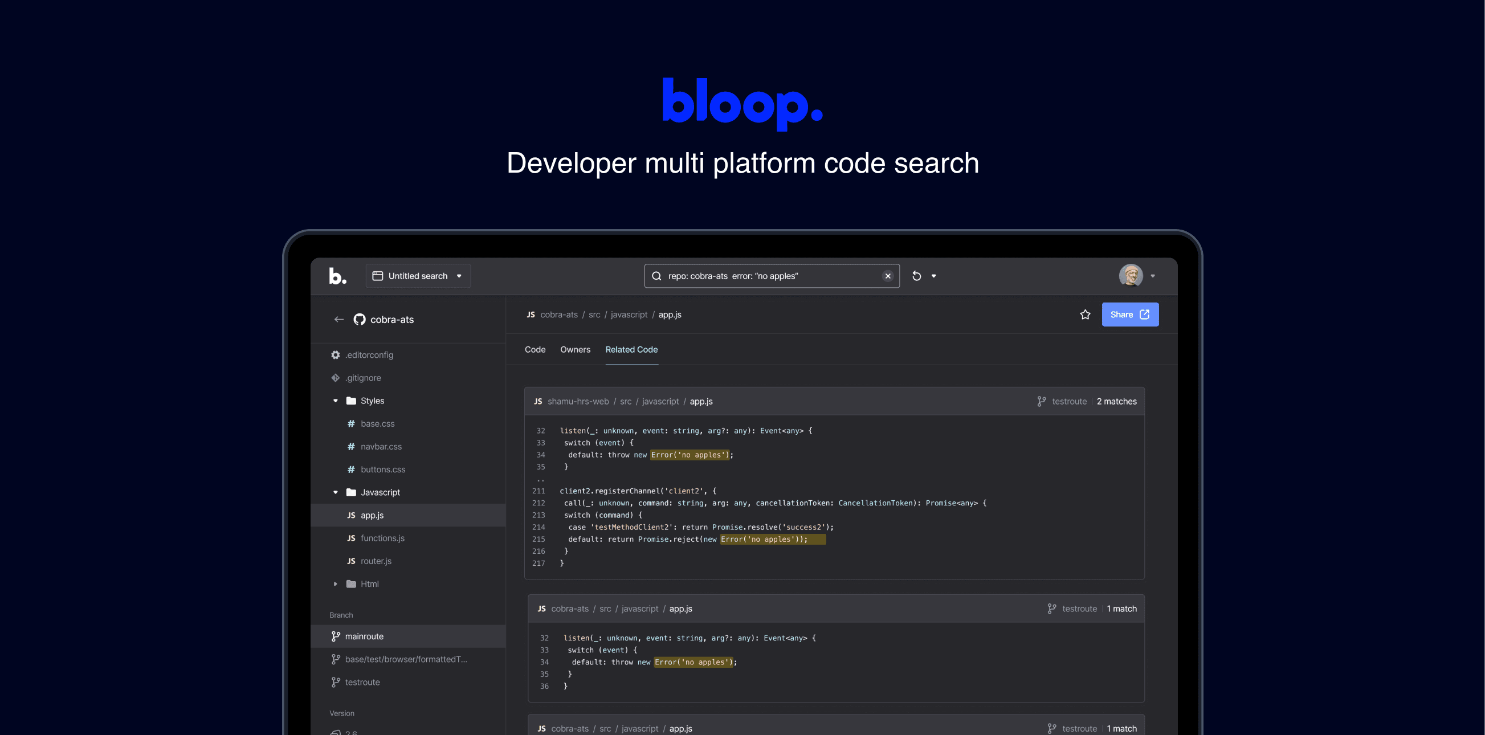Image resolution: width=1485 pixels, height=735 pixels.
Task: Click src in the top breadcrumb path
Action: click(x=594, y=315)
